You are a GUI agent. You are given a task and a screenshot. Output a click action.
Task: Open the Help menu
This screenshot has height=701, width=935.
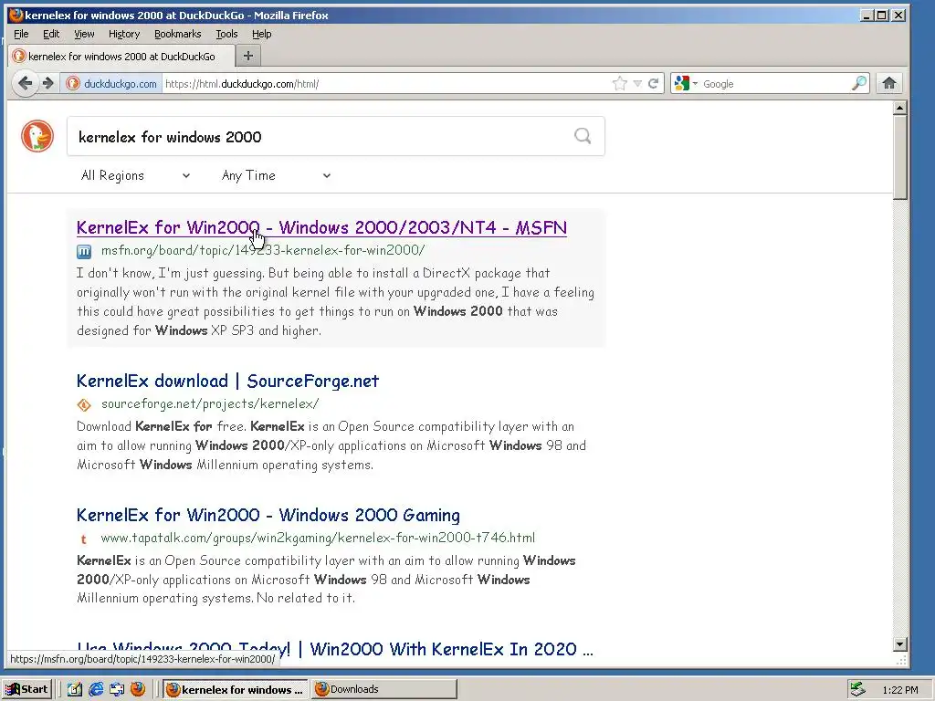click(x=262, y=34)
